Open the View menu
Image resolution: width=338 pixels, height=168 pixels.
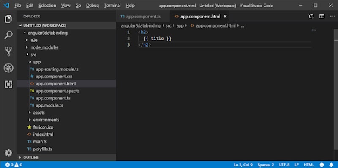(65, 6)
